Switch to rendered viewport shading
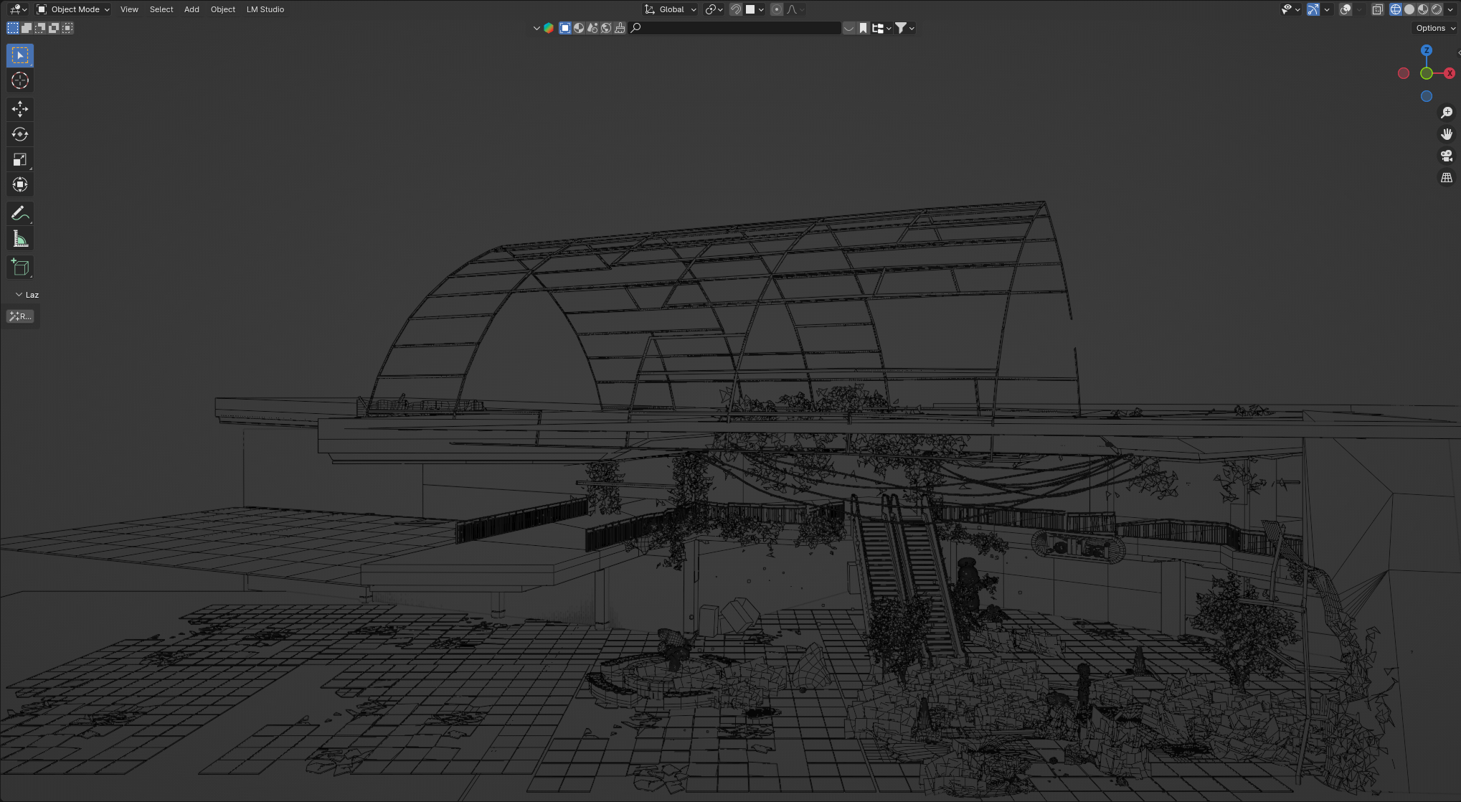The height and width of the screenshot is (802, 1461). [1437, 9]
